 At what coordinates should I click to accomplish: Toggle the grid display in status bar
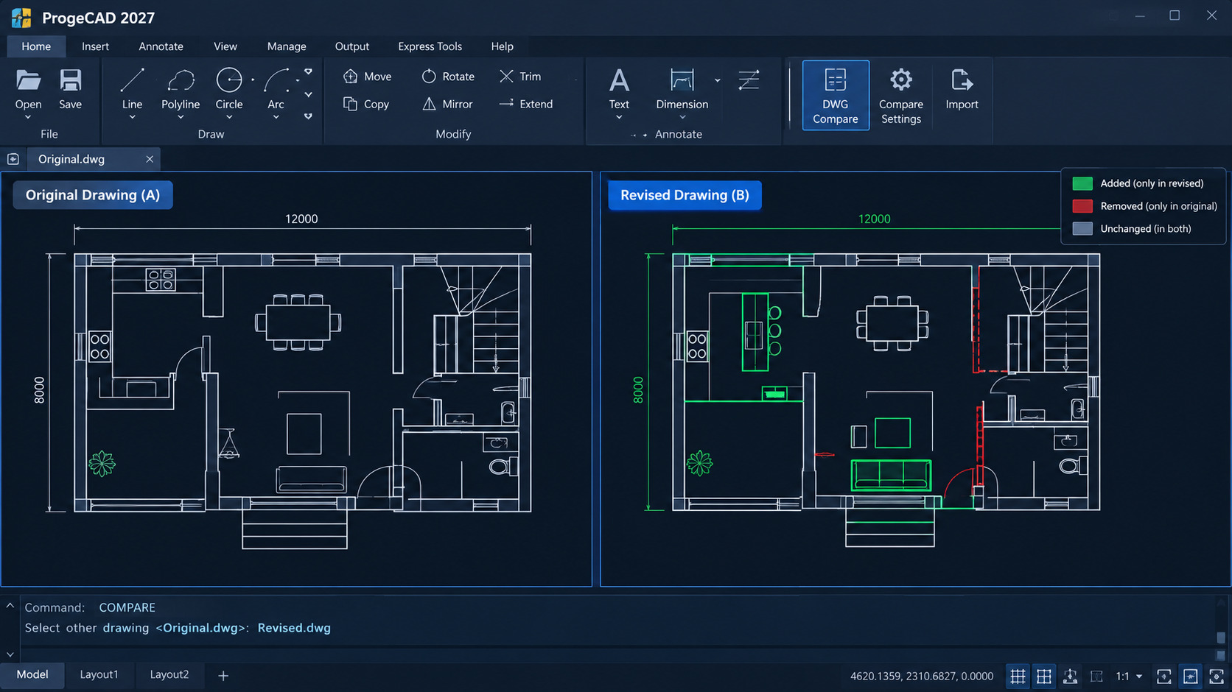[x=1018, y=676]
